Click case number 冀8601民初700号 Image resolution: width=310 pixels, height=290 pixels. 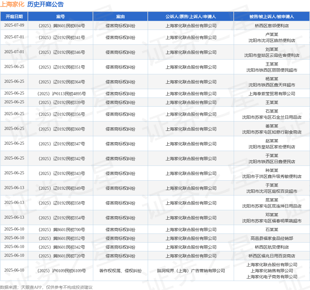tap(62, 230)
